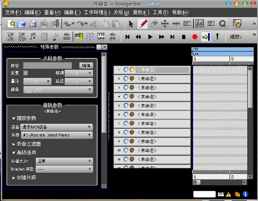Viewport: 258px width, 201px height.
Task: Stop playback with the stop button
Action: (x=184, y=37)
